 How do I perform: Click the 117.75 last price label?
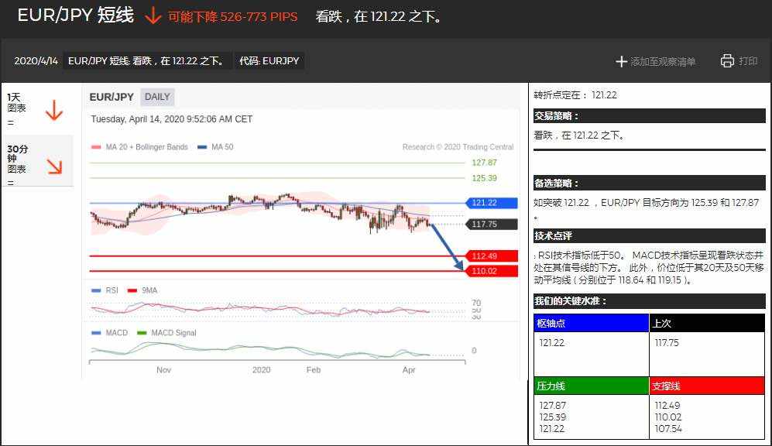click(492, 224)
